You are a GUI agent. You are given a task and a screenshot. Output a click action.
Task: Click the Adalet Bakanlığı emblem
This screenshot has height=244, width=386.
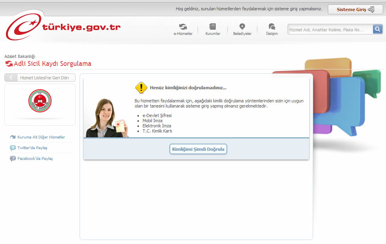click(40, 101)
